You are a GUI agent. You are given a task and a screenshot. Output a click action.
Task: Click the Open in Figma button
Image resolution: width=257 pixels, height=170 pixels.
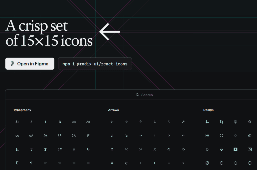[30, 64]
